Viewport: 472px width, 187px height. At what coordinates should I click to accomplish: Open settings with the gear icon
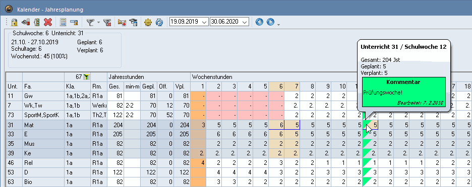pyautogui.click(x=148, y=22)
